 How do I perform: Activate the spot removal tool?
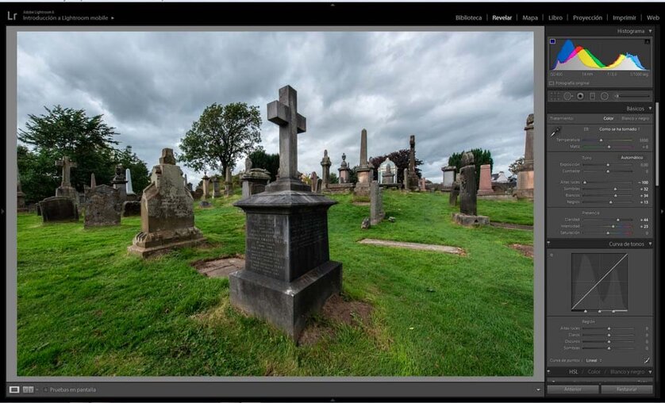click(x=567, y=96)
